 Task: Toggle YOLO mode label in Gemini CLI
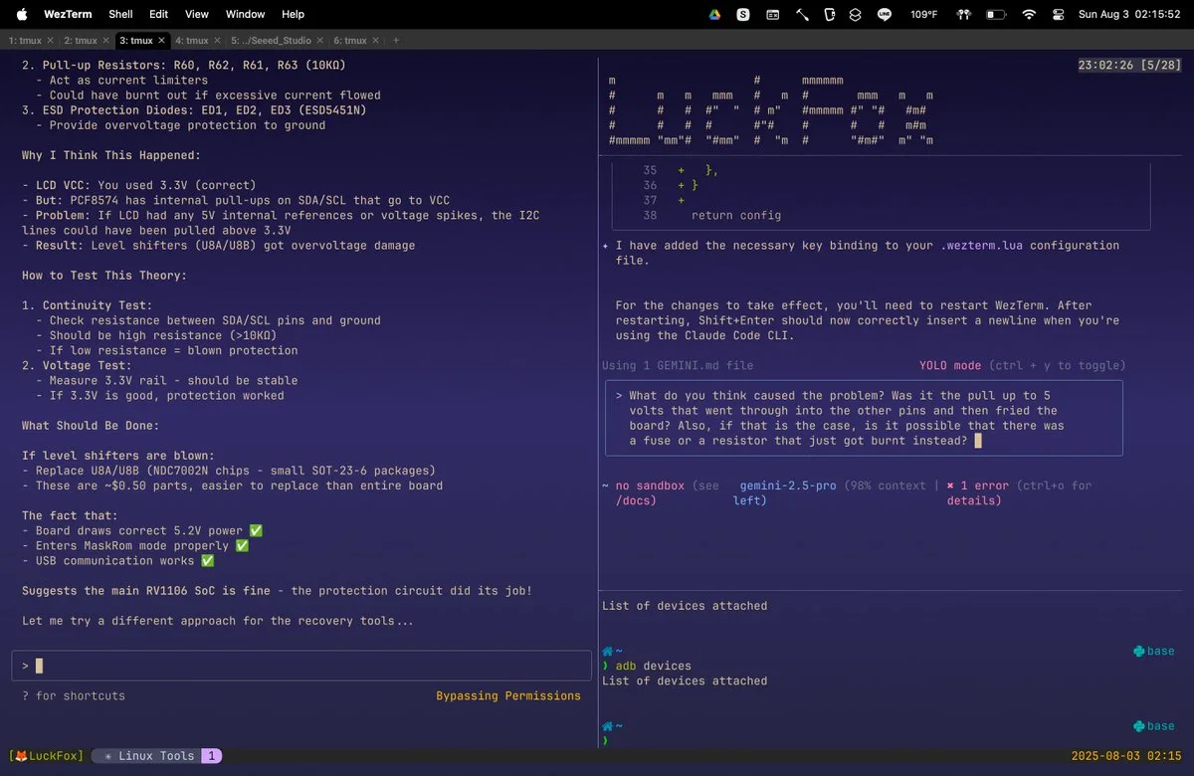pos(950,366)
